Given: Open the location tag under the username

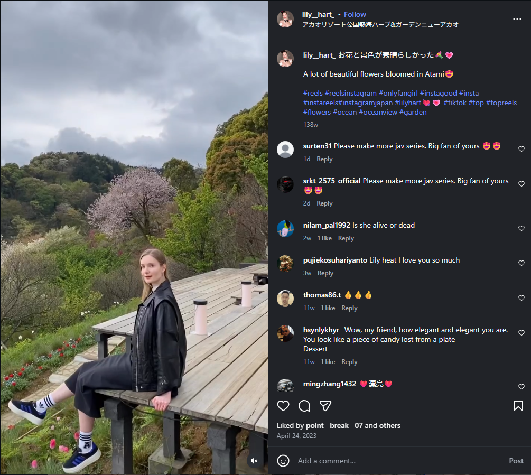Looking at the screenshot, I should tap(380, 24).
